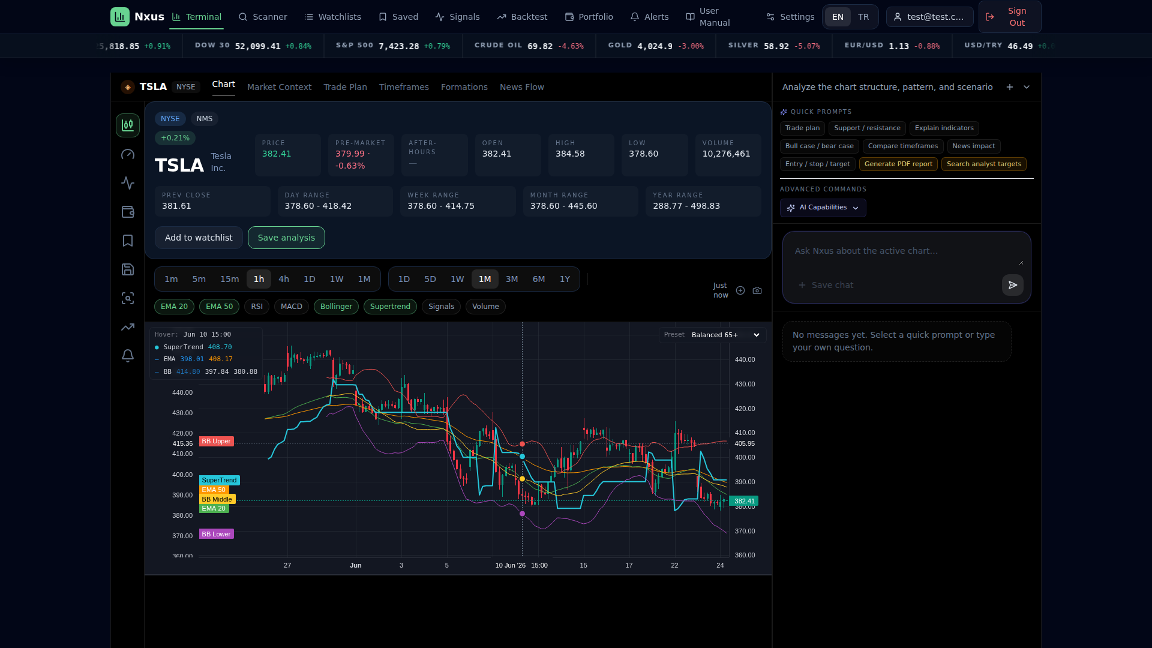The image size is (1152, 648).
Task: Open the Saved nav item
Action: click(398, 17)
